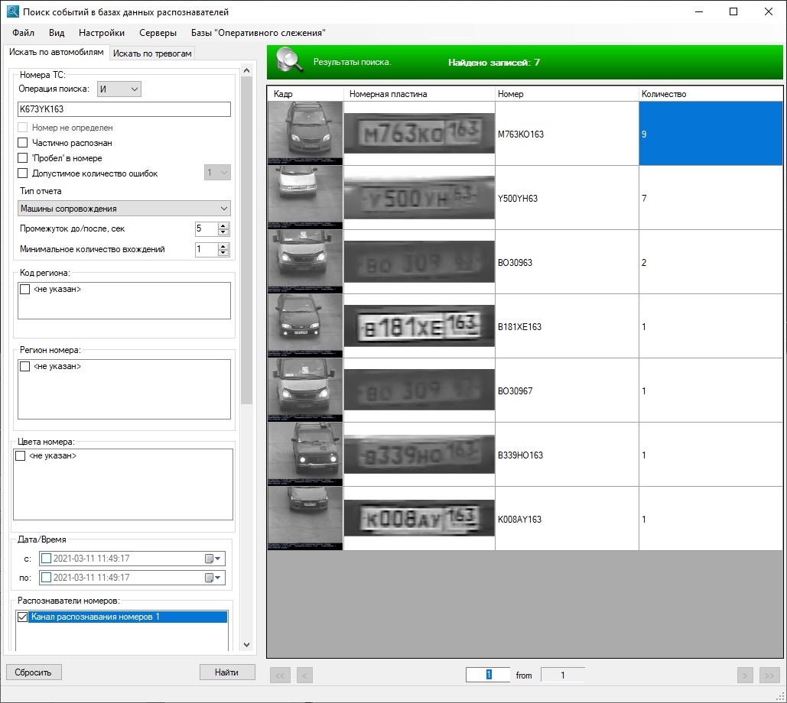Decrease minimum occurrences spinner value
The height and width of the screenshot is (703, 787).
223,253
